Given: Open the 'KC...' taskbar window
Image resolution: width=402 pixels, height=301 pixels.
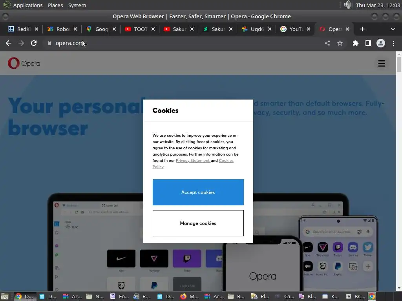Looking at the screenshot, I should [355, 296].
